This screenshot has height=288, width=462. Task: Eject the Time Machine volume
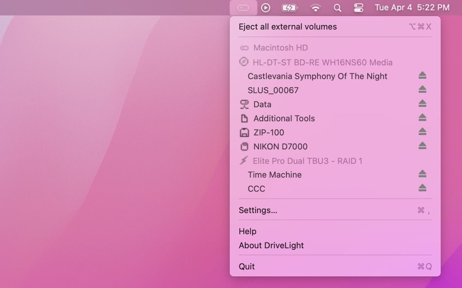tap(422, 174)
